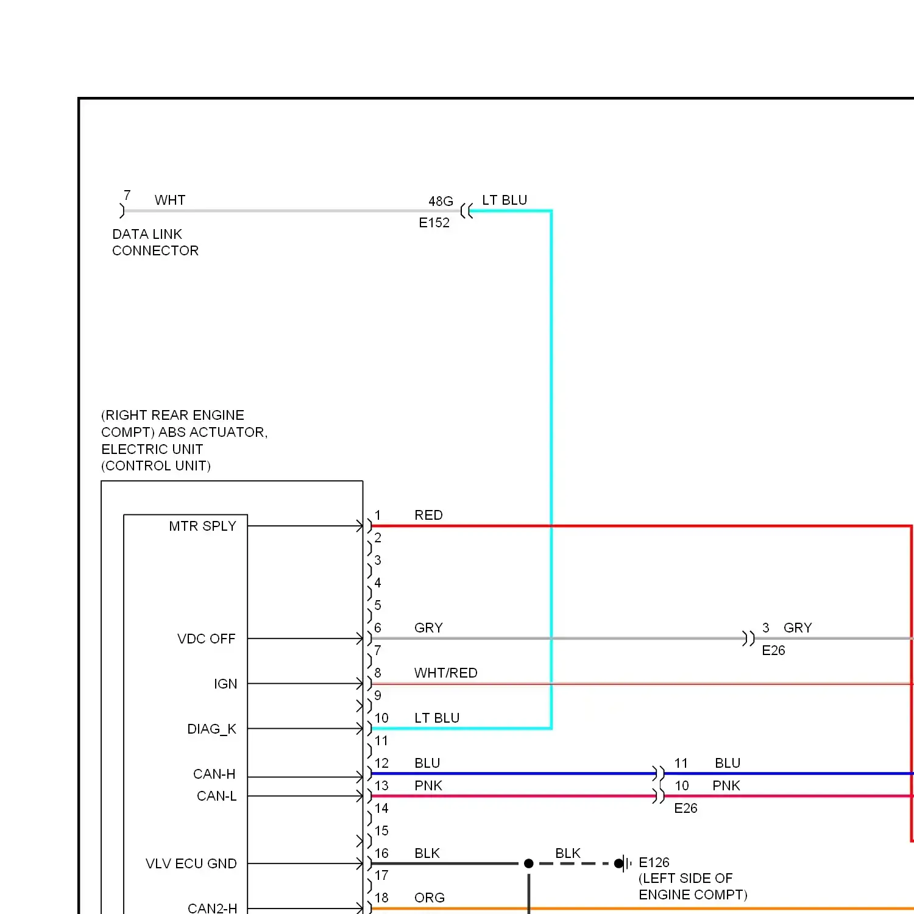Click the LT BLU label at pin 10

click(437, 718)
